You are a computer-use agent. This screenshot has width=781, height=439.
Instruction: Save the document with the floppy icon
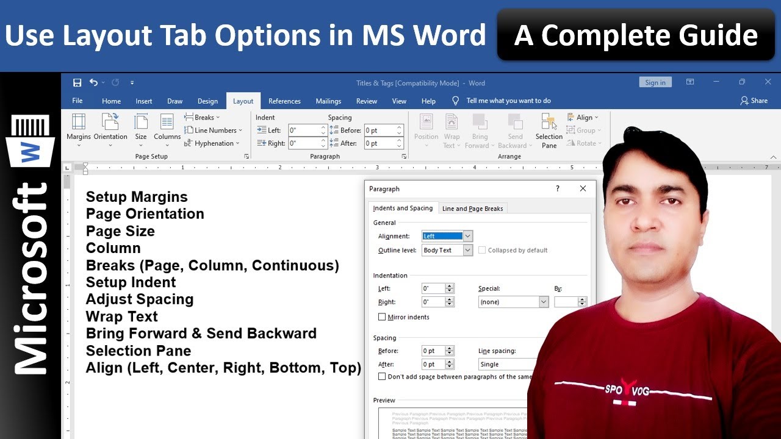point(77,82)
